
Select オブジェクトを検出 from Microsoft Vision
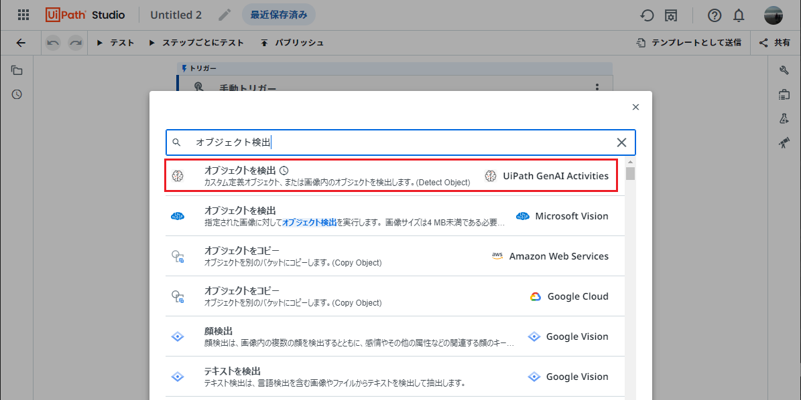click(x=395, y=216)
